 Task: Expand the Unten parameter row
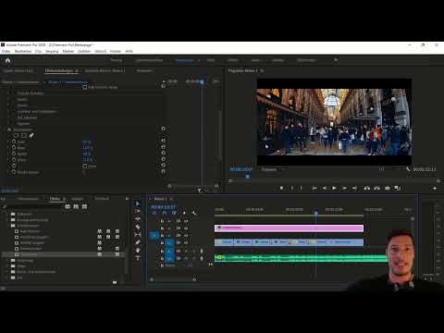(x=8, y=160)
